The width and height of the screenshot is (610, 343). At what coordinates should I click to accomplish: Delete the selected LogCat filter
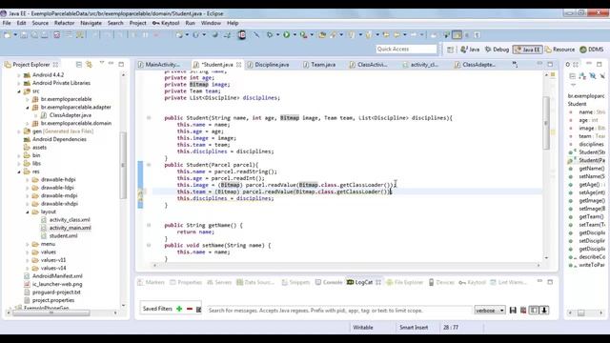coord(190,309)
